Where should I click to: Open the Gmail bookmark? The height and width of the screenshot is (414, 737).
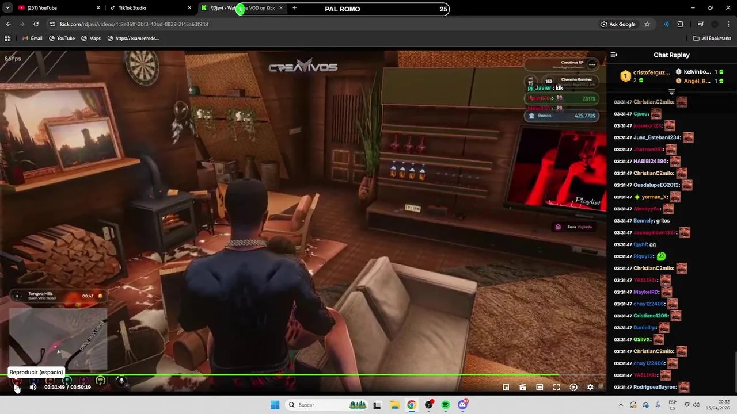pos(32,38)
